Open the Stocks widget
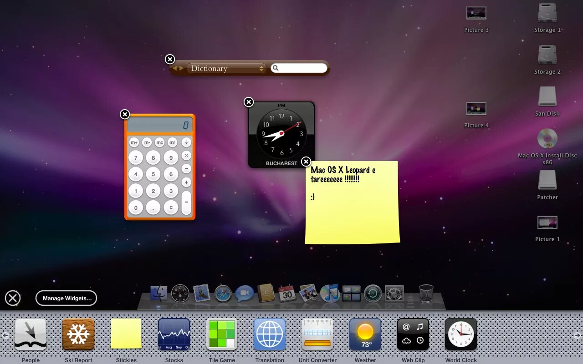The height and width of the screenshot is (364, 583). click(174, 334)
